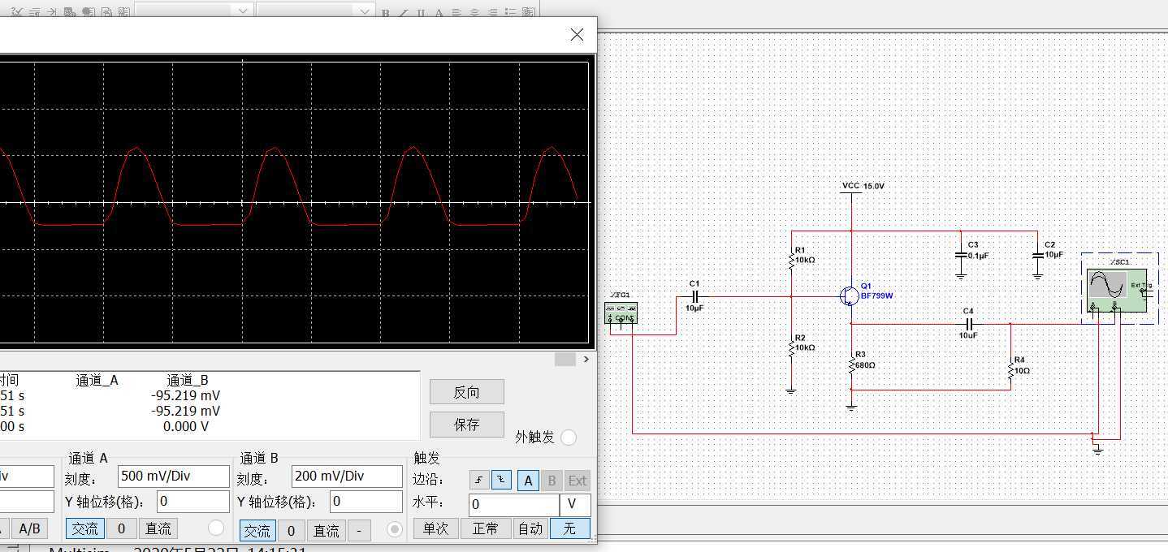Toggle channel B invert minus button
The image size is (1168, 552).
pos(358,531)
